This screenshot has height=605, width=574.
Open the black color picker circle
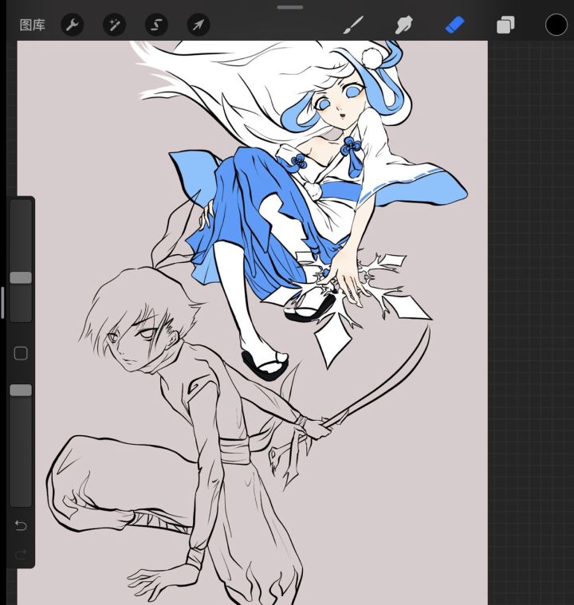[x=556, y=25]
